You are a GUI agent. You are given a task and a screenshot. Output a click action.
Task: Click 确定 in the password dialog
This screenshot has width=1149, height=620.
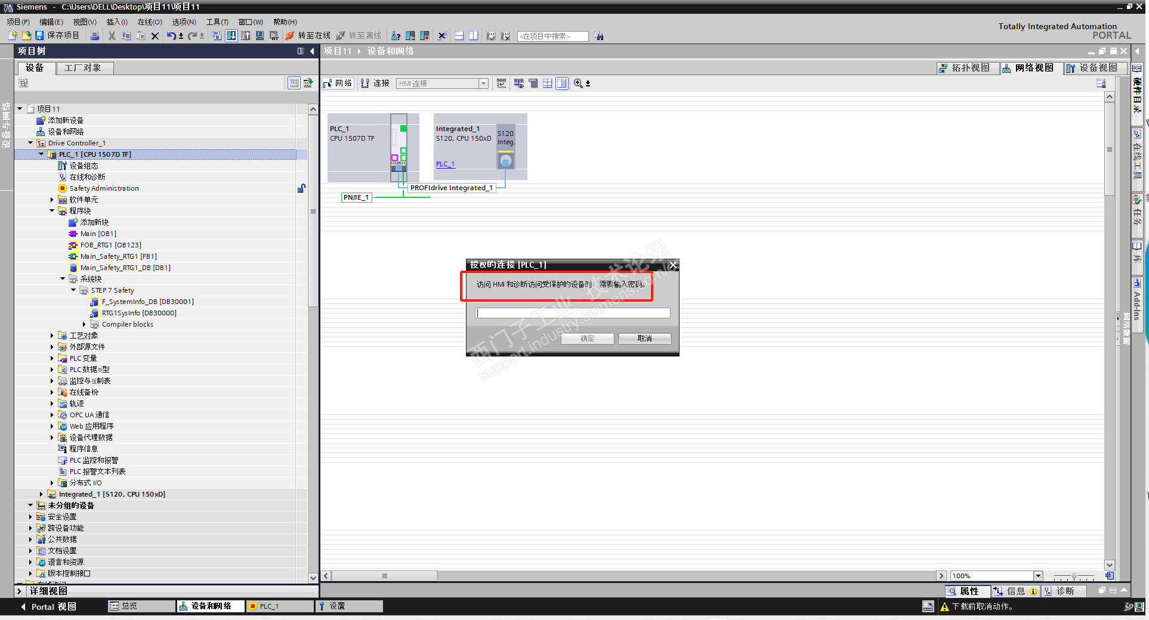pyautogui.click(x=588, y=339)
